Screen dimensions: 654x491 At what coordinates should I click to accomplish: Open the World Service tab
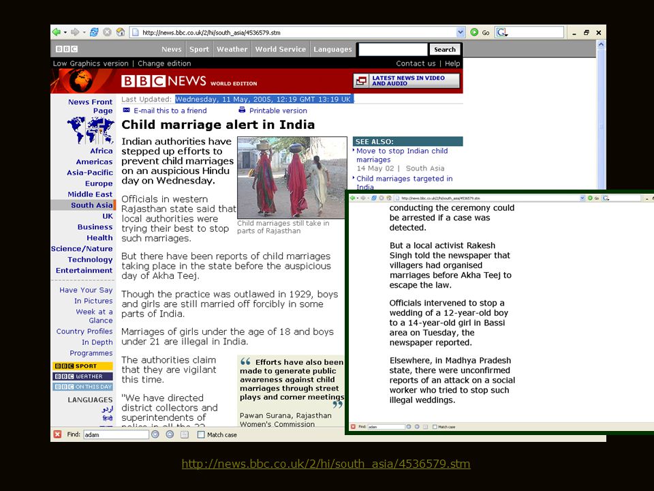click(280, 49)
